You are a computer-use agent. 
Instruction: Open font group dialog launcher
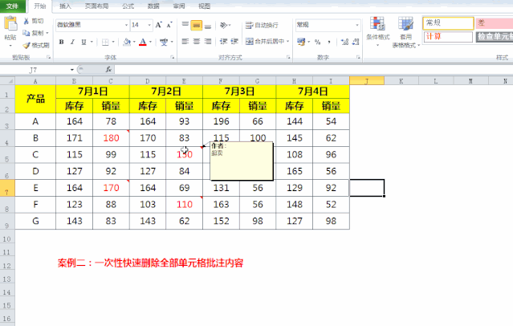[x=173, y=58]
